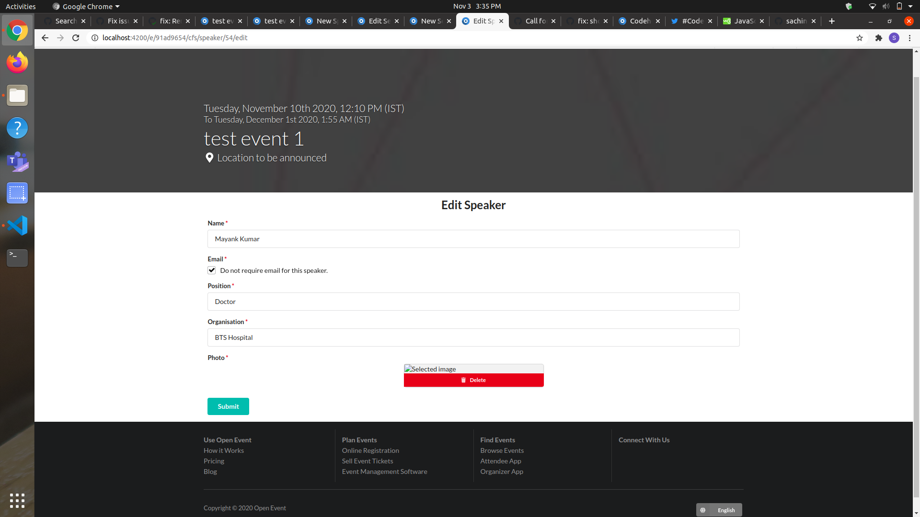
Task: Click the Organisation input field
Action: (473, 337)
